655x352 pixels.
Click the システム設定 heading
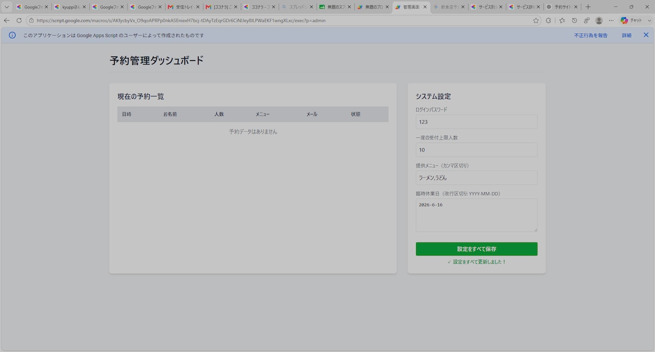(x=433, y=97)
